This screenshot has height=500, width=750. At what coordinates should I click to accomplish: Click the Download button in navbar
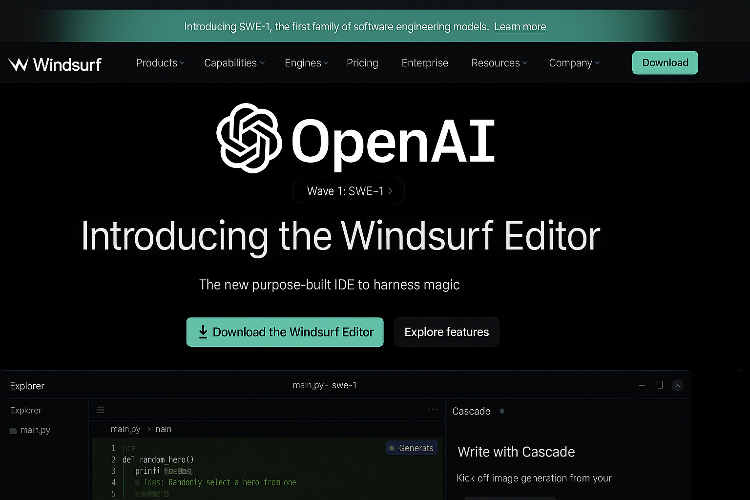pos(665,62)
